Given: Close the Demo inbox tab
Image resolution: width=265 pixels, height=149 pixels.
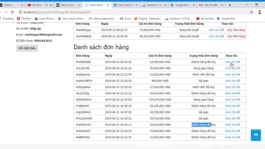Looking at the screenshot, I should click(x=79, y=5).
